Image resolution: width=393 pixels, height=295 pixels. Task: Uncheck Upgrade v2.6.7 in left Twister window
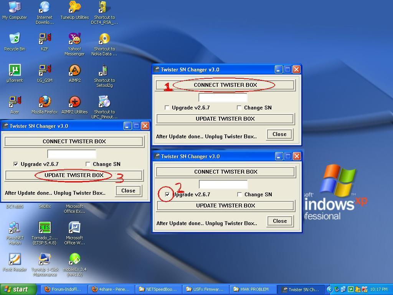click(15, 164)
